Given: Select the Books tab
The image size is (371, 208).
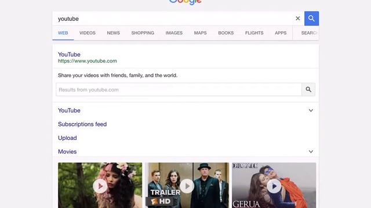Looking at the screenshot, I should pyautogui.click(x=225, y=33).
